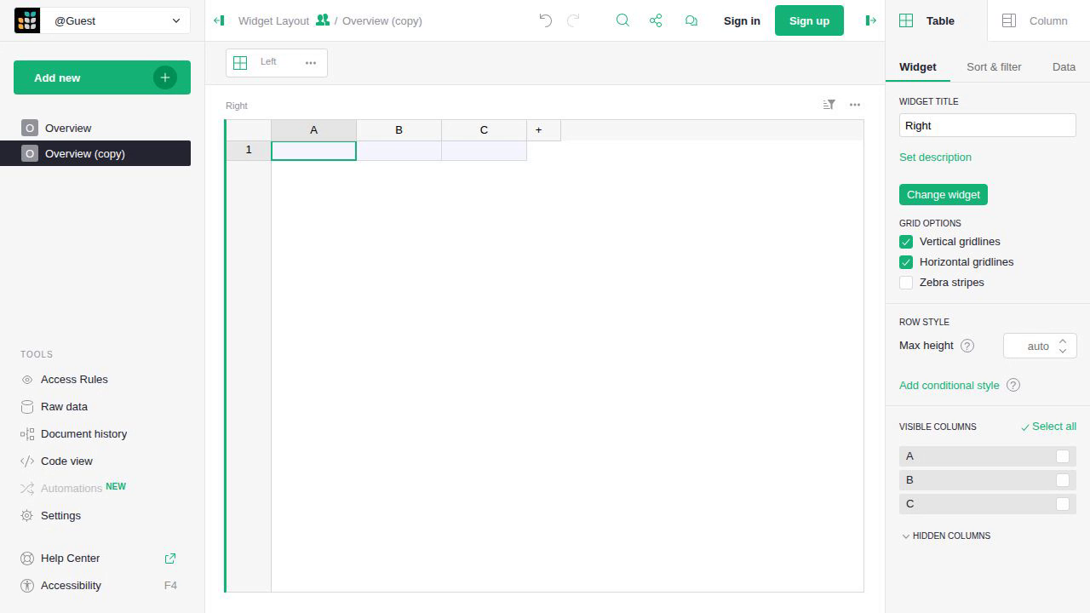Click the Add new button
Viewport: 1090px width, 613px height.
(x=102, y=77)
